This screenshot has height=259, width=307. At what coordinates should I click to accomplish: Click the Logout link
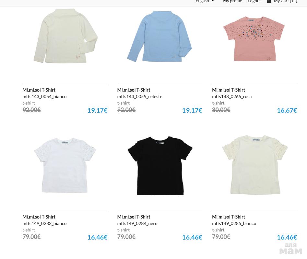tap(254, 1)
